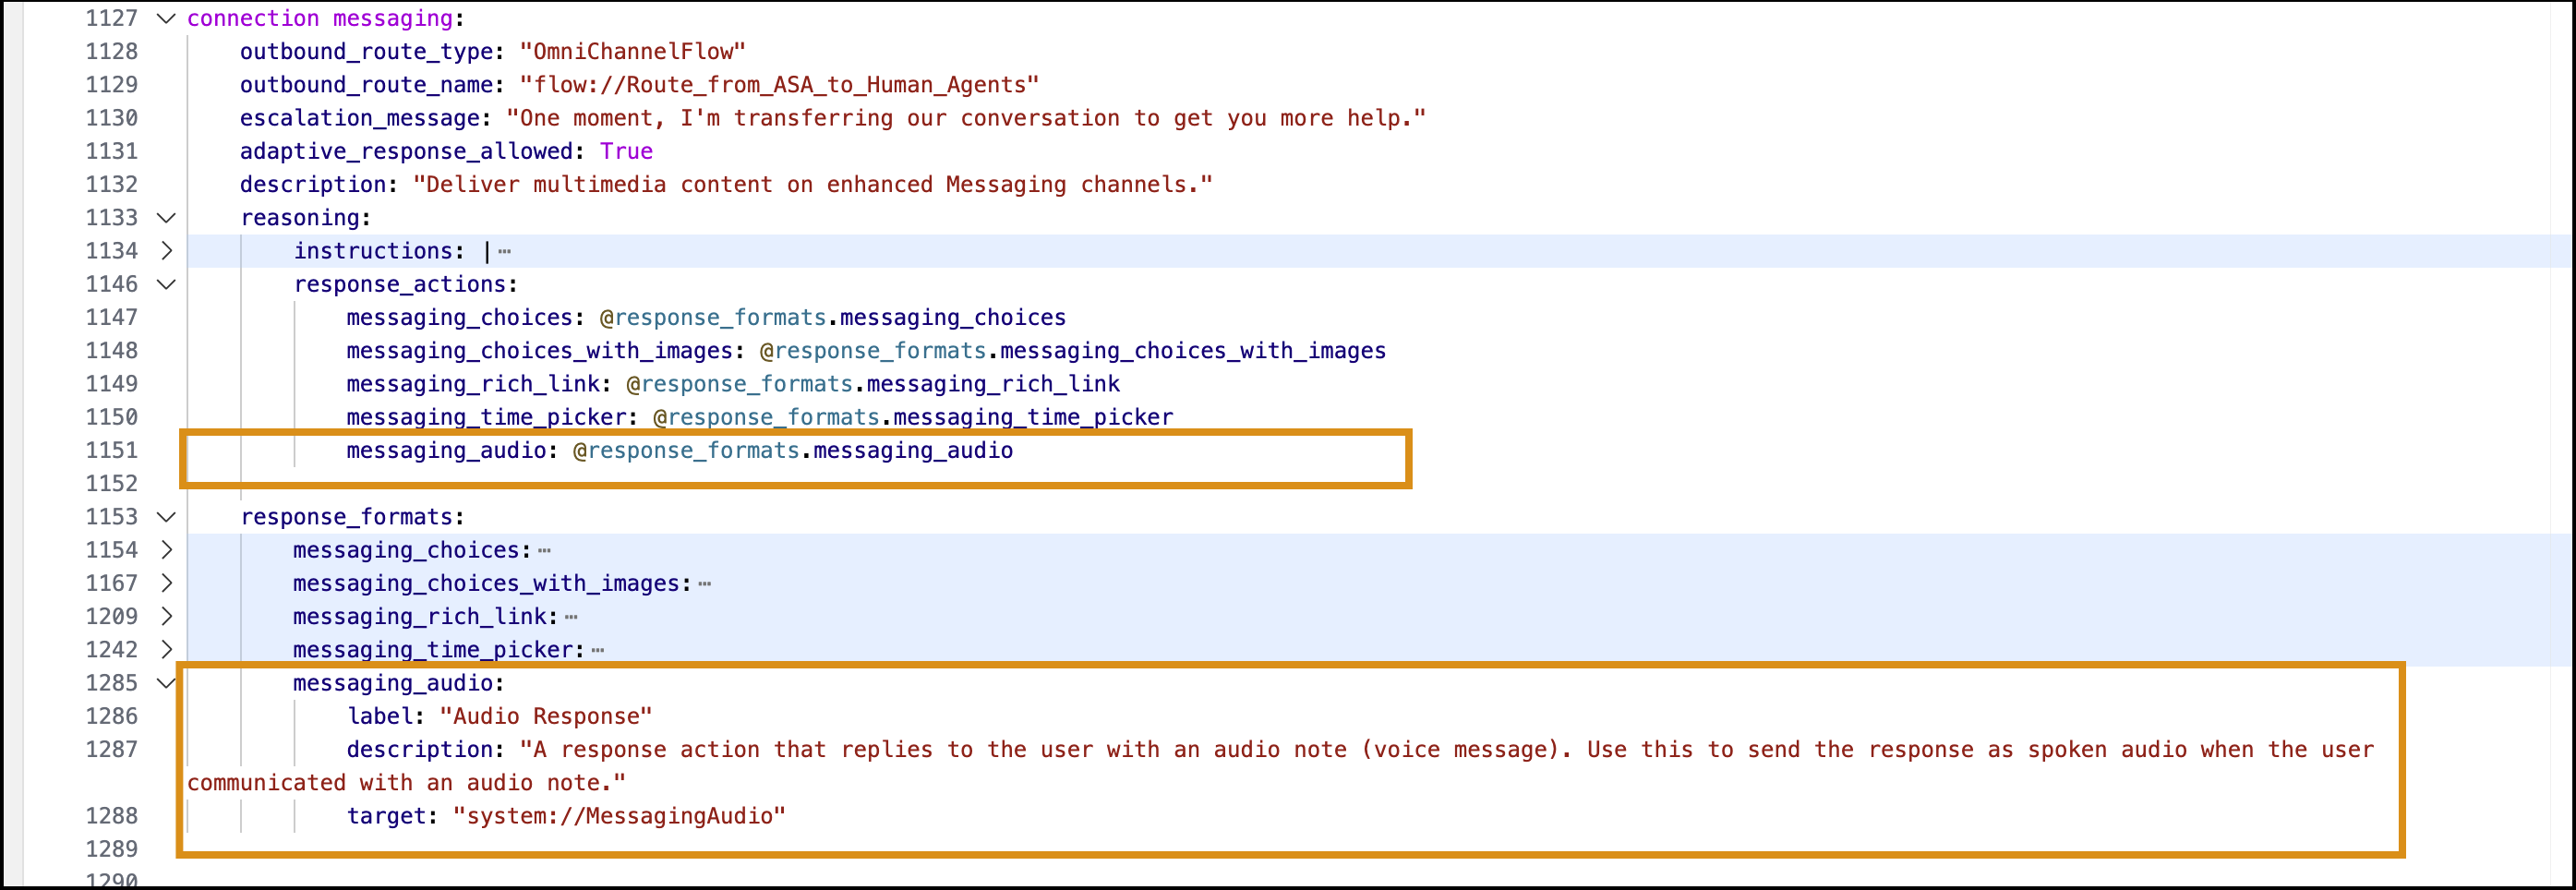Viewport: 2576px width, 890px height.
Task: Click the "Audio Response" label string
Action: point(546,716)
